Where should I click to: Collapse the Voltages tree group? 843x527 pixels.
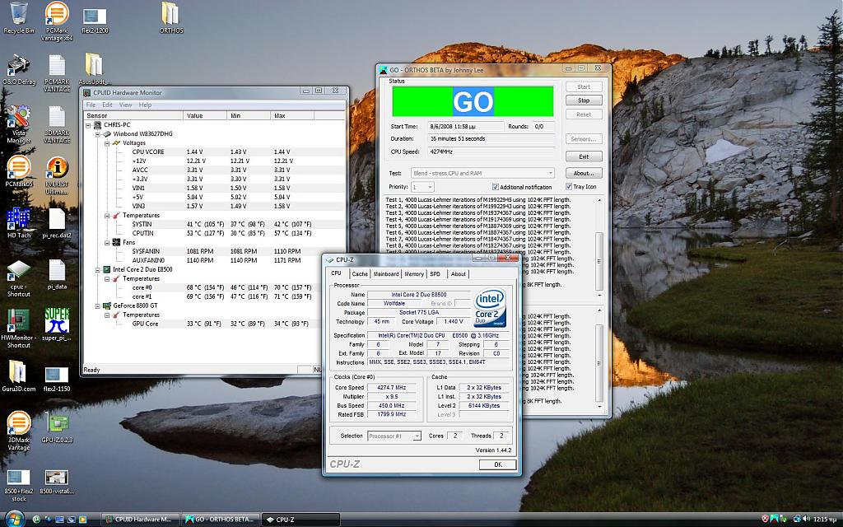coord(107,143)
